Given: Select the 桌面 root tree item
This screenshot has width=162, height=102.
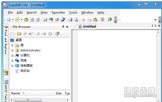Looking at the screenshot, I should point(19,40).
